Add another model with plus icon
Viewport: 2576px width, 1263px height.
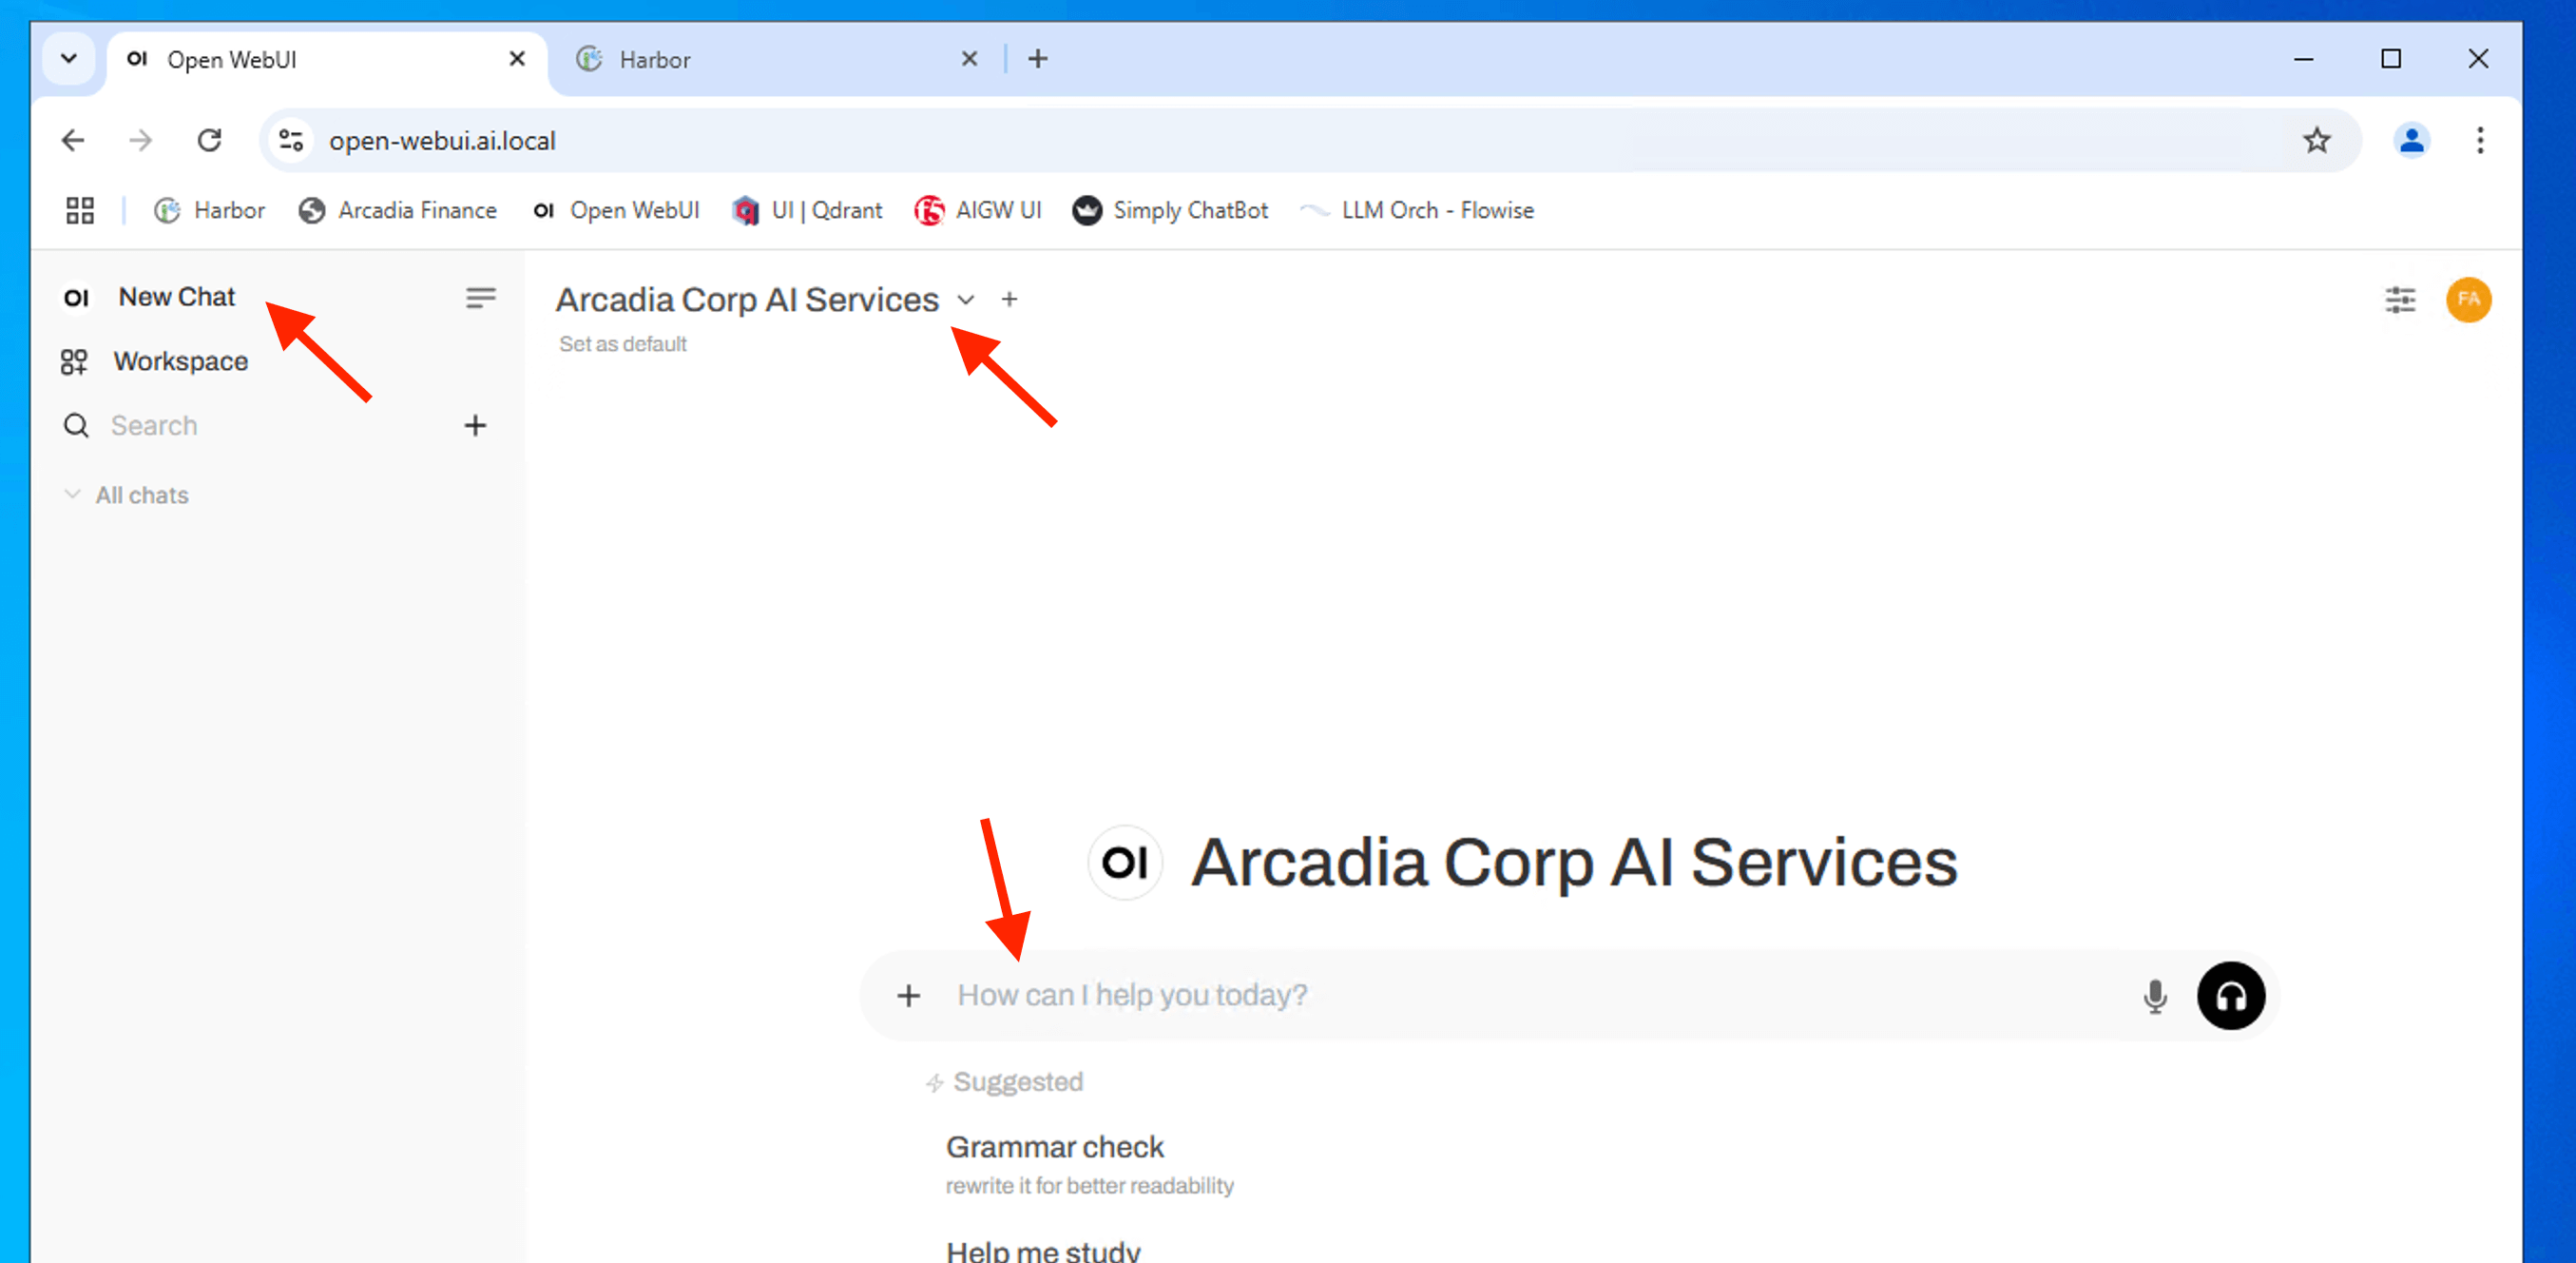point(1009,300)
